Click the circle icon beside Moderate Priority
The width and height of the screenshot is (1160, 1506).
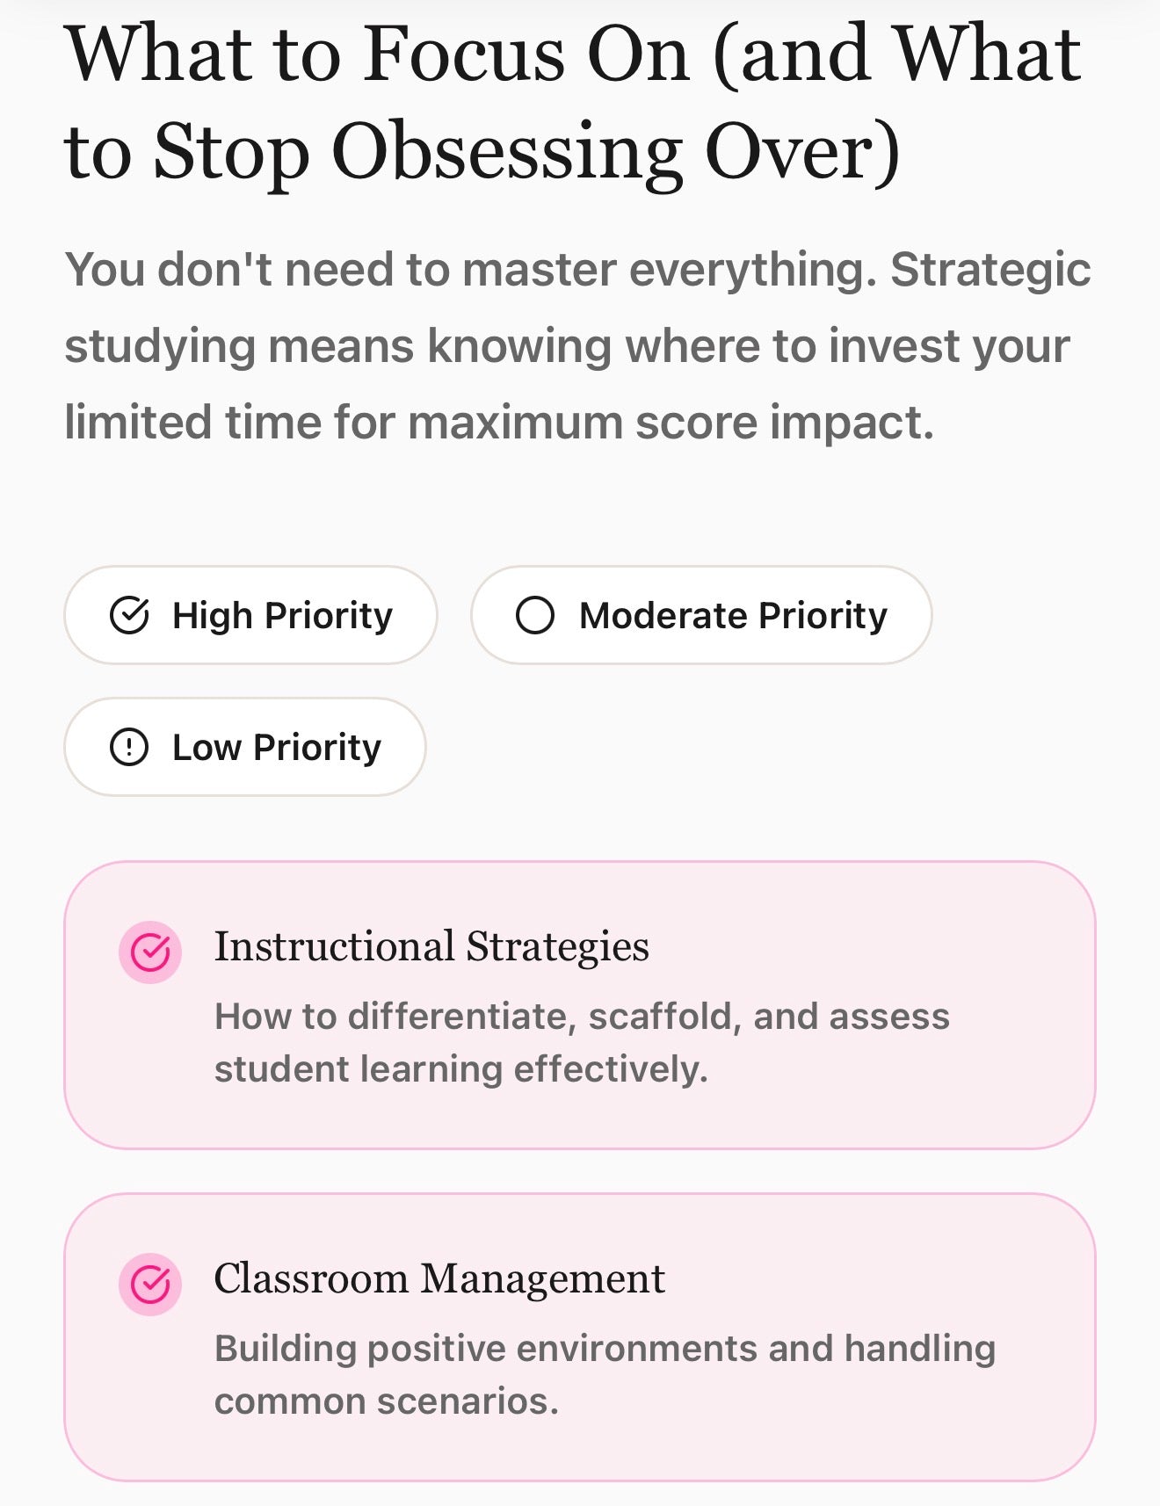(x=535, y=615)
